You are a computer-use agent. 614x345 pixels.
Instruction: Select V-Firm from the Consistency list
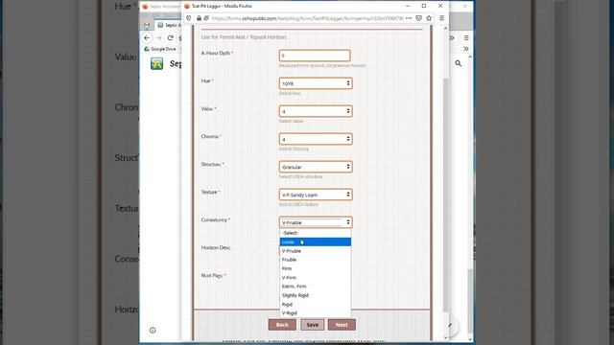316,278
